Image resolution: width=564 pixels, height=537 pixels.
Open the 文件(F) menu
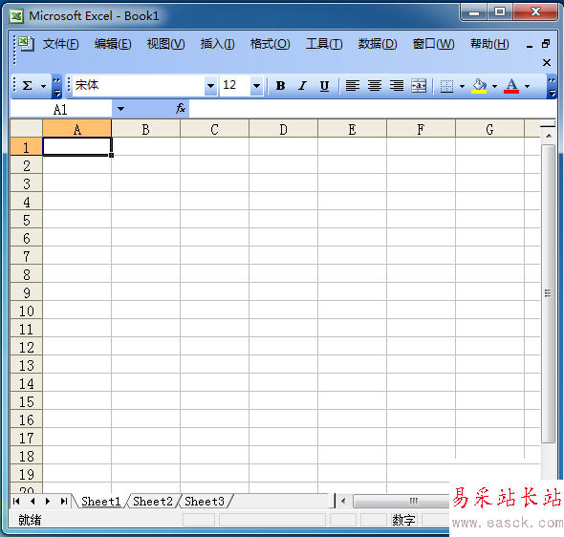(61, 44)
